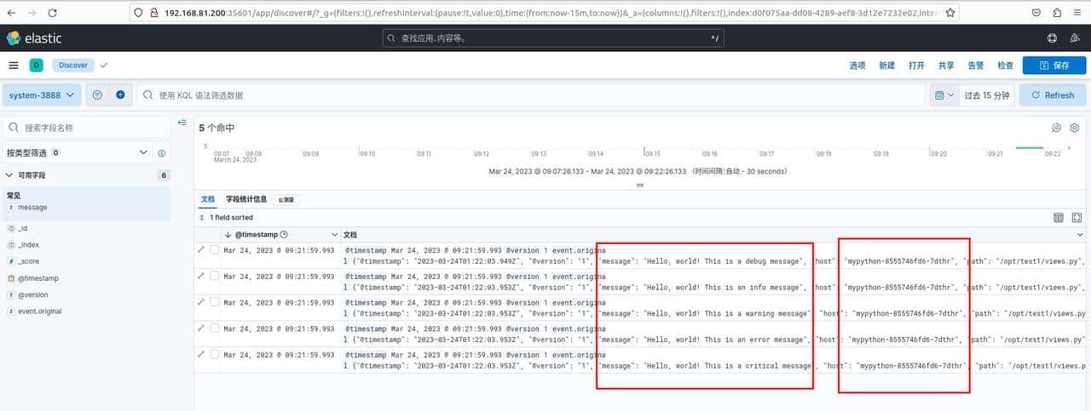
Task: Click the chart resize handle below histogram
Action: point(639,185)
